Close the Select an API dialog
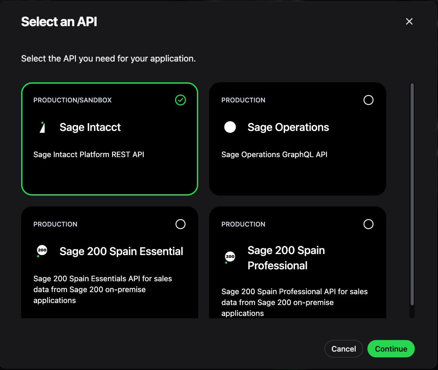 coord(409,21)
